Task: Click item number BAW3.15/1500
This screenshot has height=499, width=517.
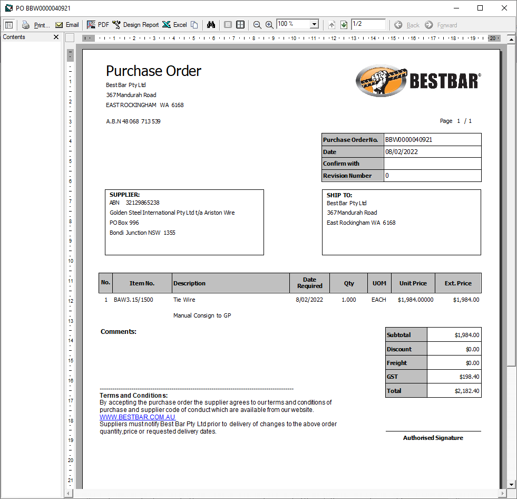Action: (133, 300)
